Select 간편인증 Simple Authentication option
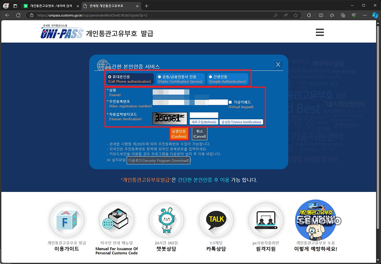The height and width of the screenshot is (264, 381). coord(228,79)
